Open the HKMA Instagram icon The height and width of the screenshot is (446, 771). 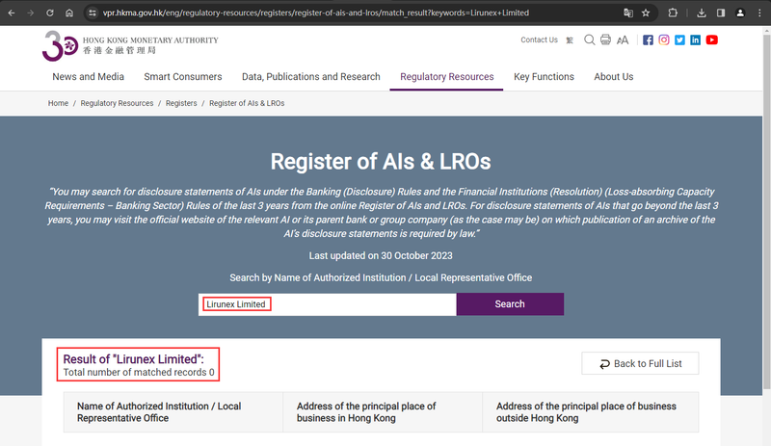click(x=664, y=39)
